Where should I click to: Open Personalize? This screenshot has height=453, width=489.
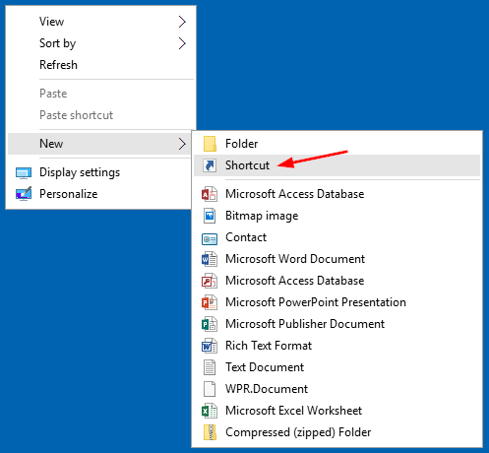99,194
